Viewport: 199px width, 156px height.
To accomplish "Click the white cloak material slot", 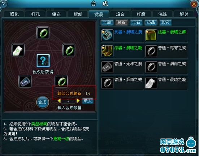I will (x=18, y=50).
